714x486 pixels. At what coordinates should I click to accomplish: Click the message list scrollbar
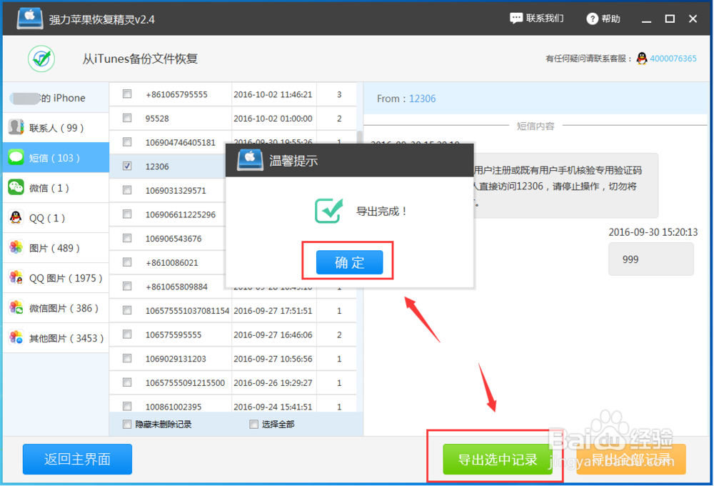[359, 137]
